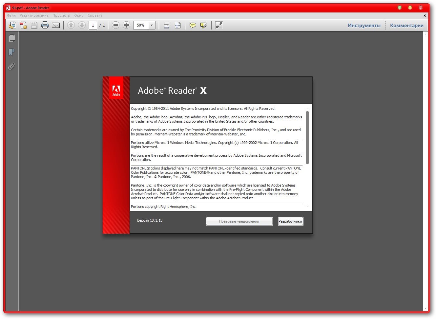Show Attachments paperclip panel
Screen dimensions: 436x319
point(11,67)
